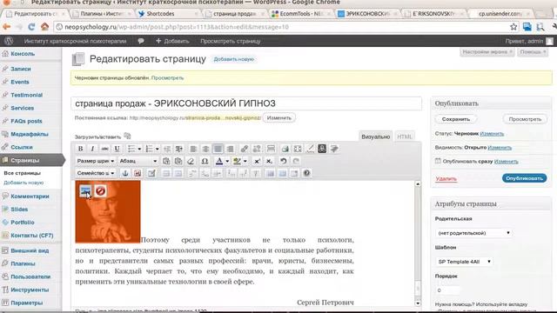Expand the numbered list style arrow
Screen dimensions: 557x313
pyautogui.click(x=157, y=149)
